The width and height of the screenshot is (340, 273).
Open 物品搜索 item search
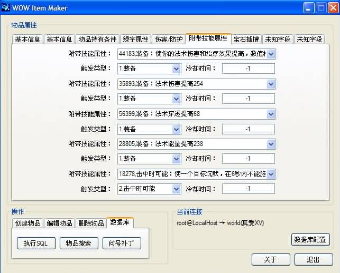click(x=79, y=243)
